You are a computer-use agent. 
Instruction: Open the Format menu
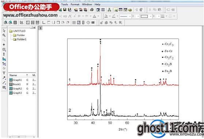click(75, 4)
